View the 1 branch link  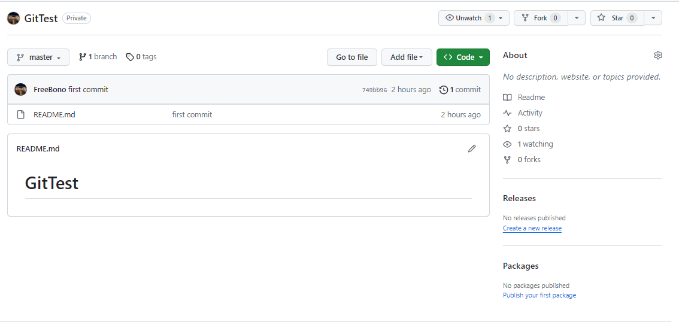tap(98, 57)
